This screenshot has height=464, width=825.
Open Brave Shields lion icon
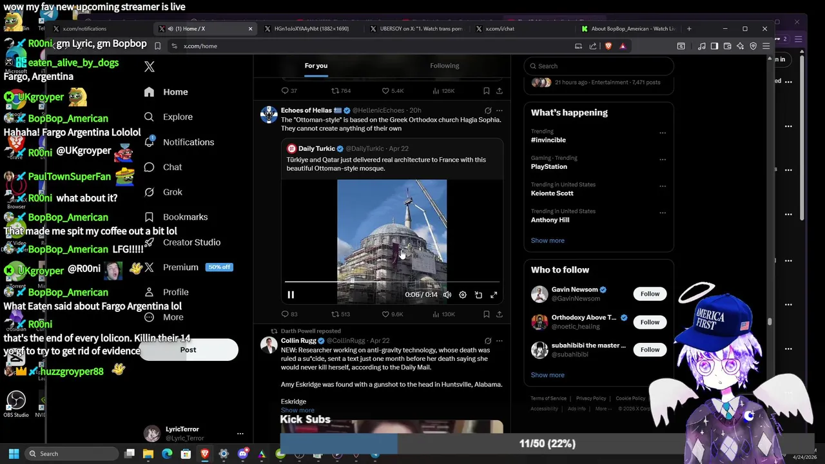608,46
